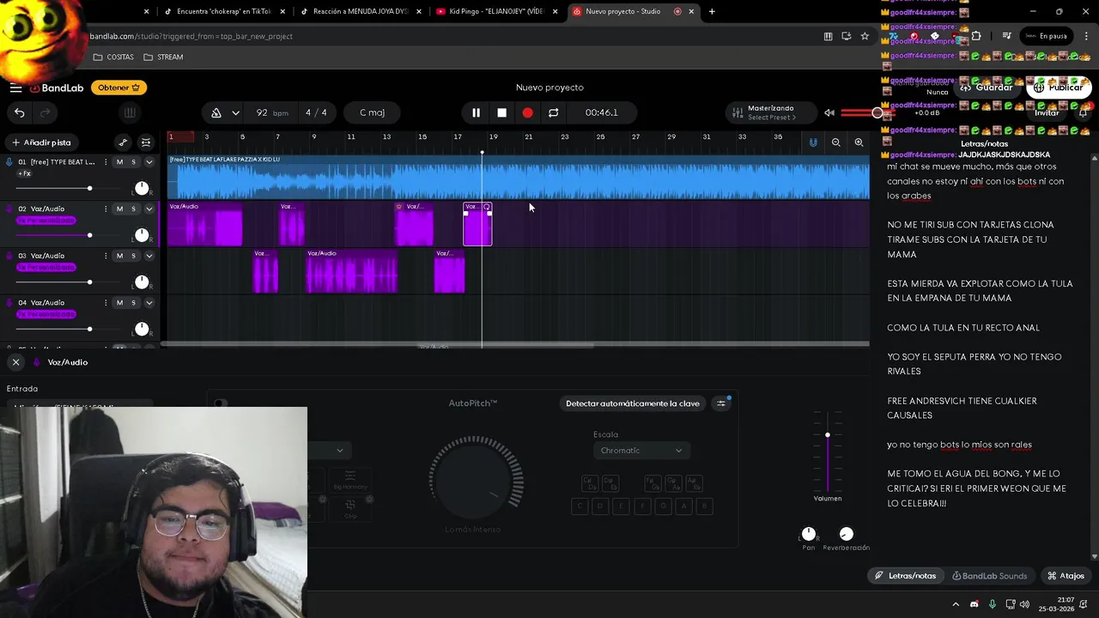
Task: Open track 02 three-dot menu
Action: click(106, 209)
